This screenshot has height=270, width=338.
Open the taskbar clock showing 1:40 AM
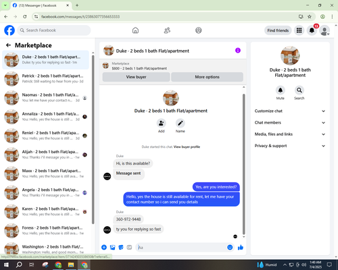point(315,265)
